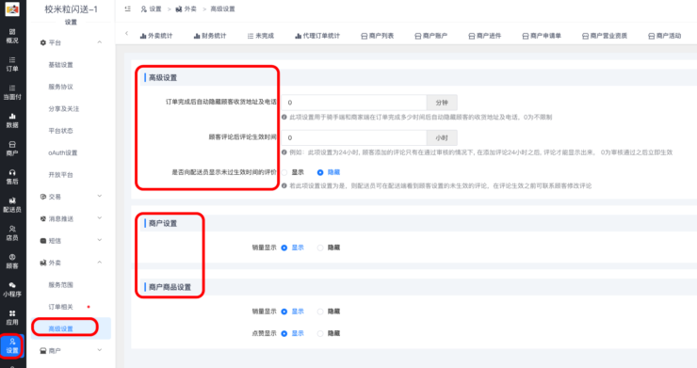Select the 设置 settings icon in dark sidebar

pos(12,345)
